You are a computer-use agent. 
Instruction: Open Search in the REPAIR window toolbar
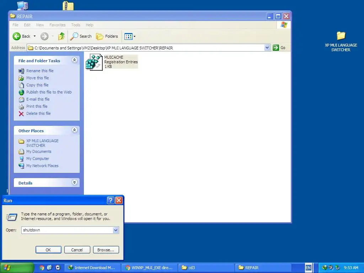click(81, 36)
